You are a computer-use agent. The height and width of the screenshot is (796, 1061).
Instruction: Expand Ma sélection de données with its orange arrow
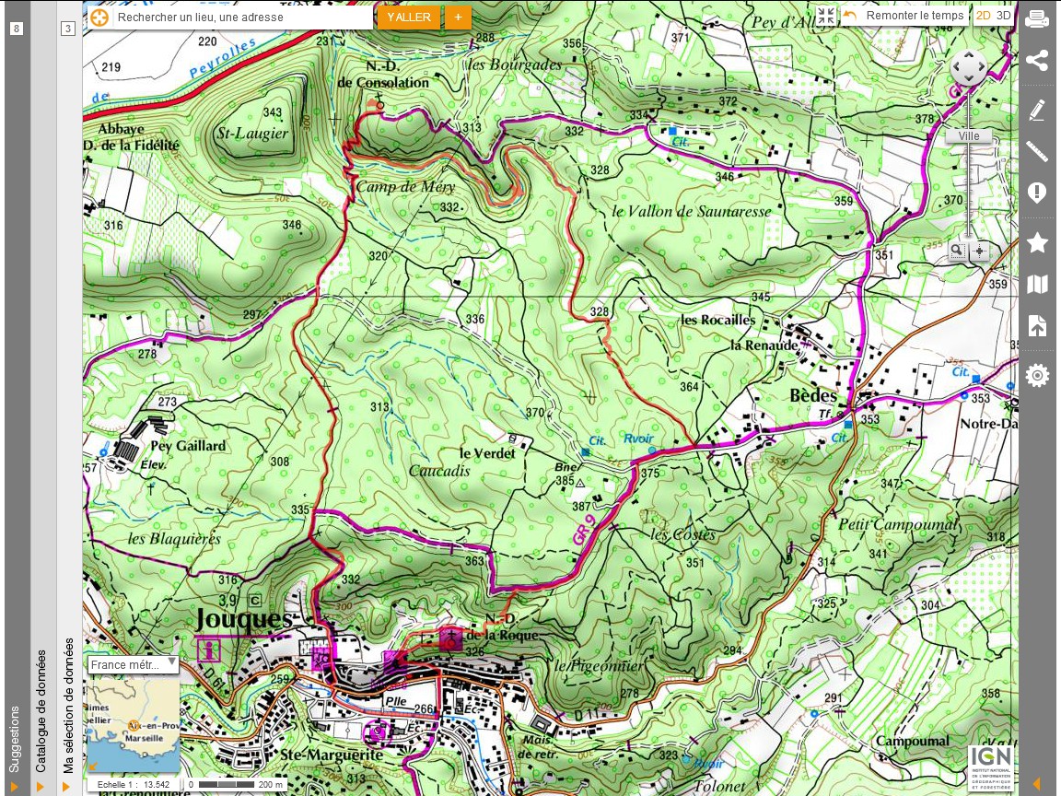point(66,787)
